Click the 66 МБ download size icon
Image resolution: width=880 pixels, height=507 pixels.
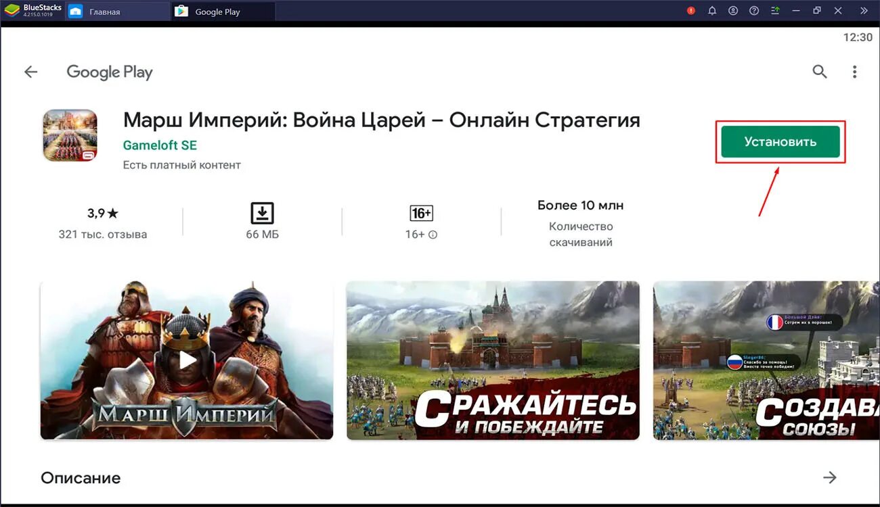coord(262,214)
